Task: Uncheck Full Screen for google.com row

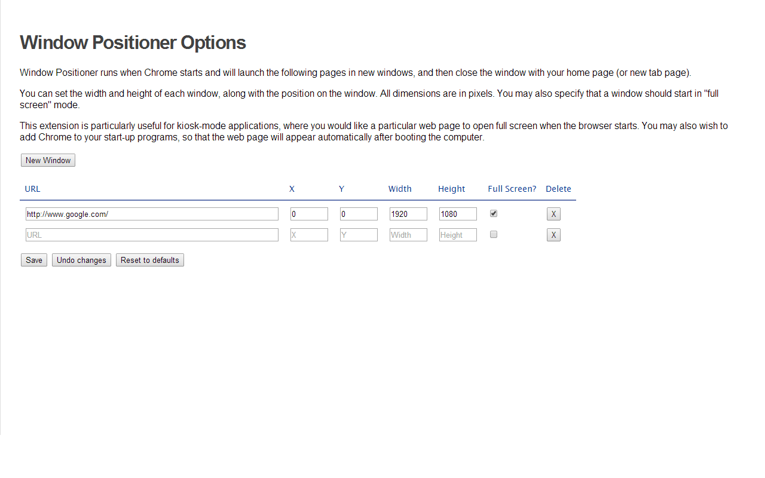Action: pos(494,213)
